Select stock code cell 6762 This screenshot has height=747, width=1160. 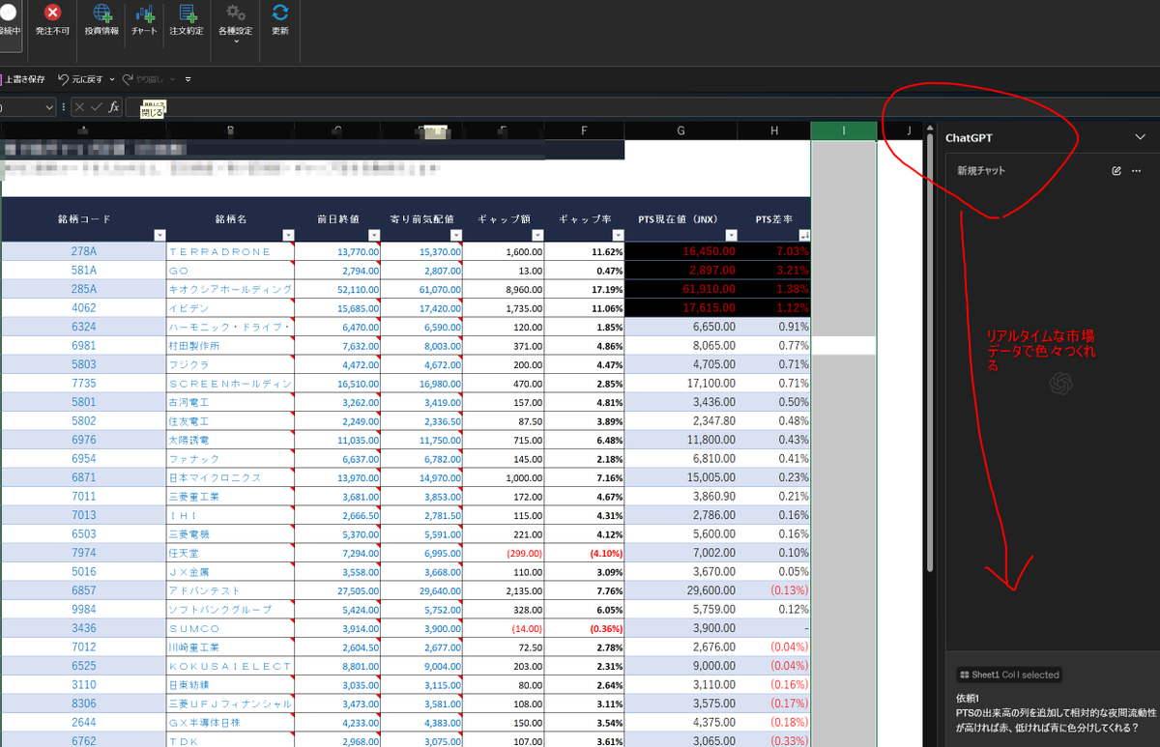pos(84,741)
